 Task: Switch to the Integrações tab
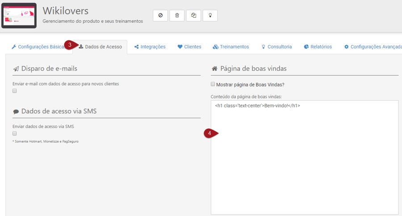click(150, 47)
